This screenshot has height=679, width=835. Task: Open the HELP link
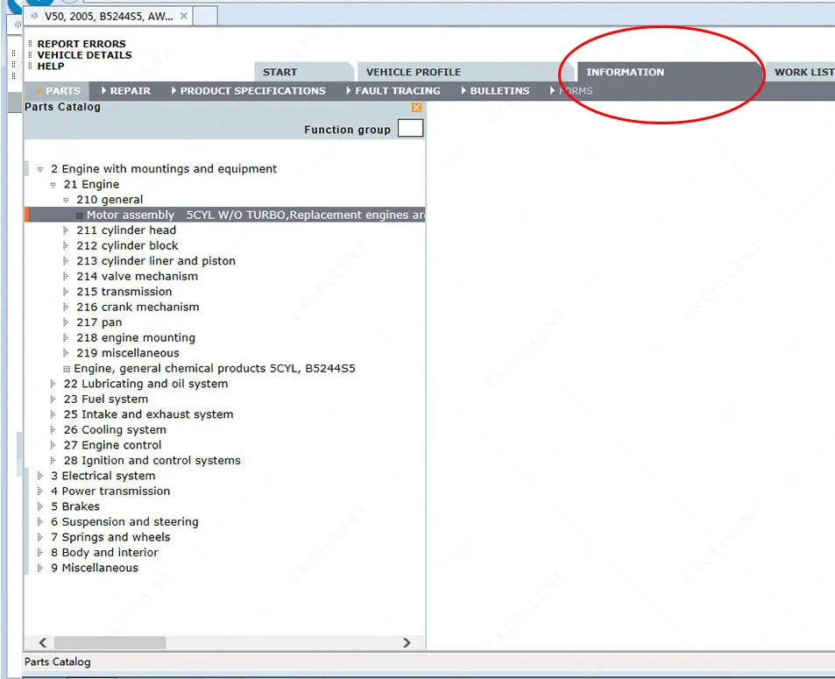51,66
